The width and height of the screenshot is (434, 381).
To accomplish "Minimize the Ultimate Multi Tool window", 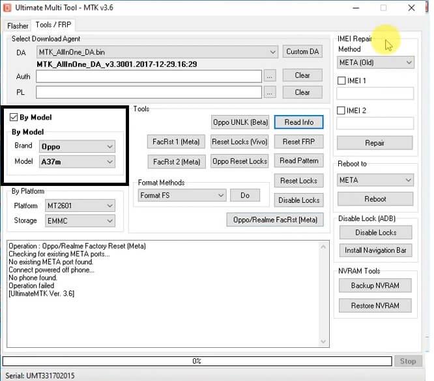I will click(x=356, y=8).
